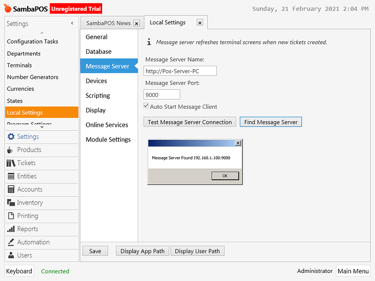Image resolution: width=375 pixels, height=281 pixels.
Task: Close the Local Settings tab
Action: coord(200,23)
